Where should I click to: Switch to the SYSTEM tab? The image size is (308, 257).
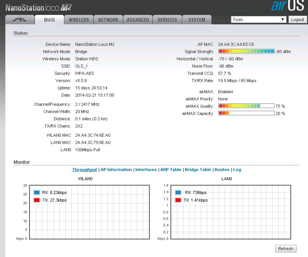[197, 20]
